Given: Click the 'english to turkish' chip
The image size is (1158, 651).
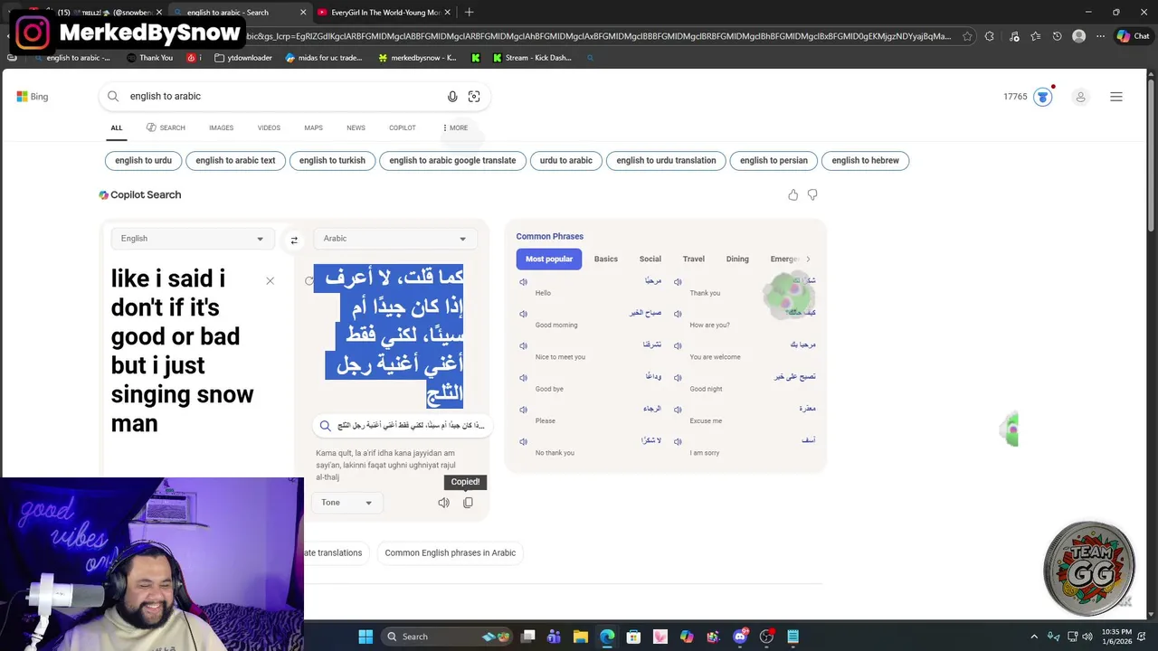Looking at the screenshot, I should coord(332,161).
